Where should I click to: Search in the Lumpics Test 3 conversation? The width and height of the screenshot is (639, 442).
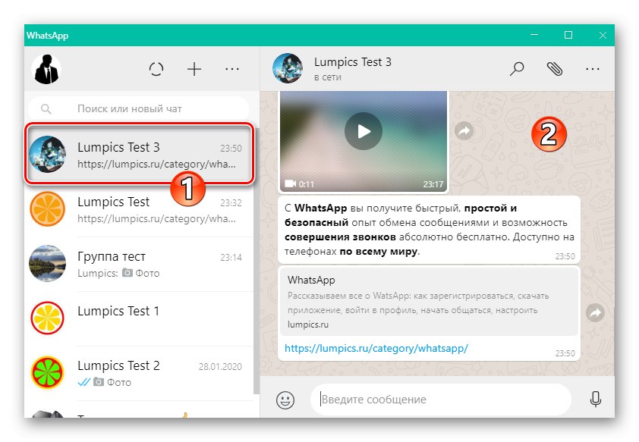tap(517, 69)
